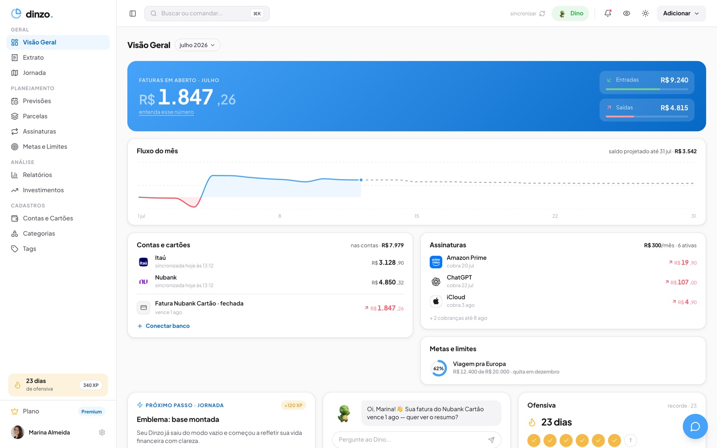Toggle values visibility eye icon
Screen dimensions: 717x448
(626, 13)
